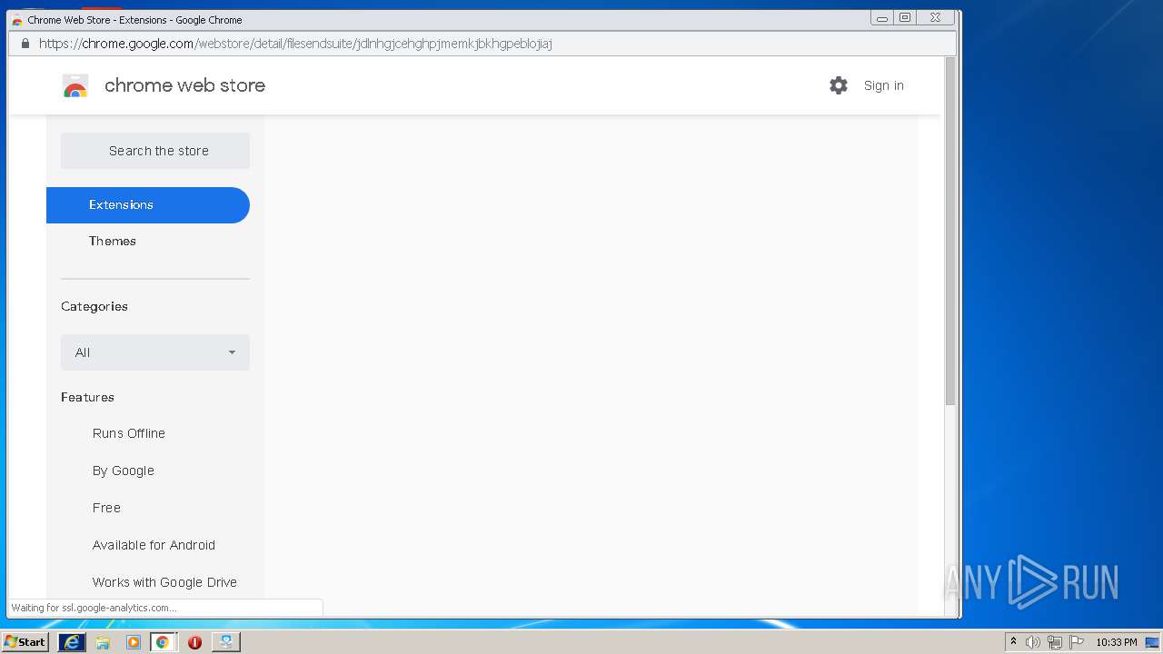The image size is (1163, 654).
Task: Select the Google Chrome taskbar icon
Action: (163, 642)
